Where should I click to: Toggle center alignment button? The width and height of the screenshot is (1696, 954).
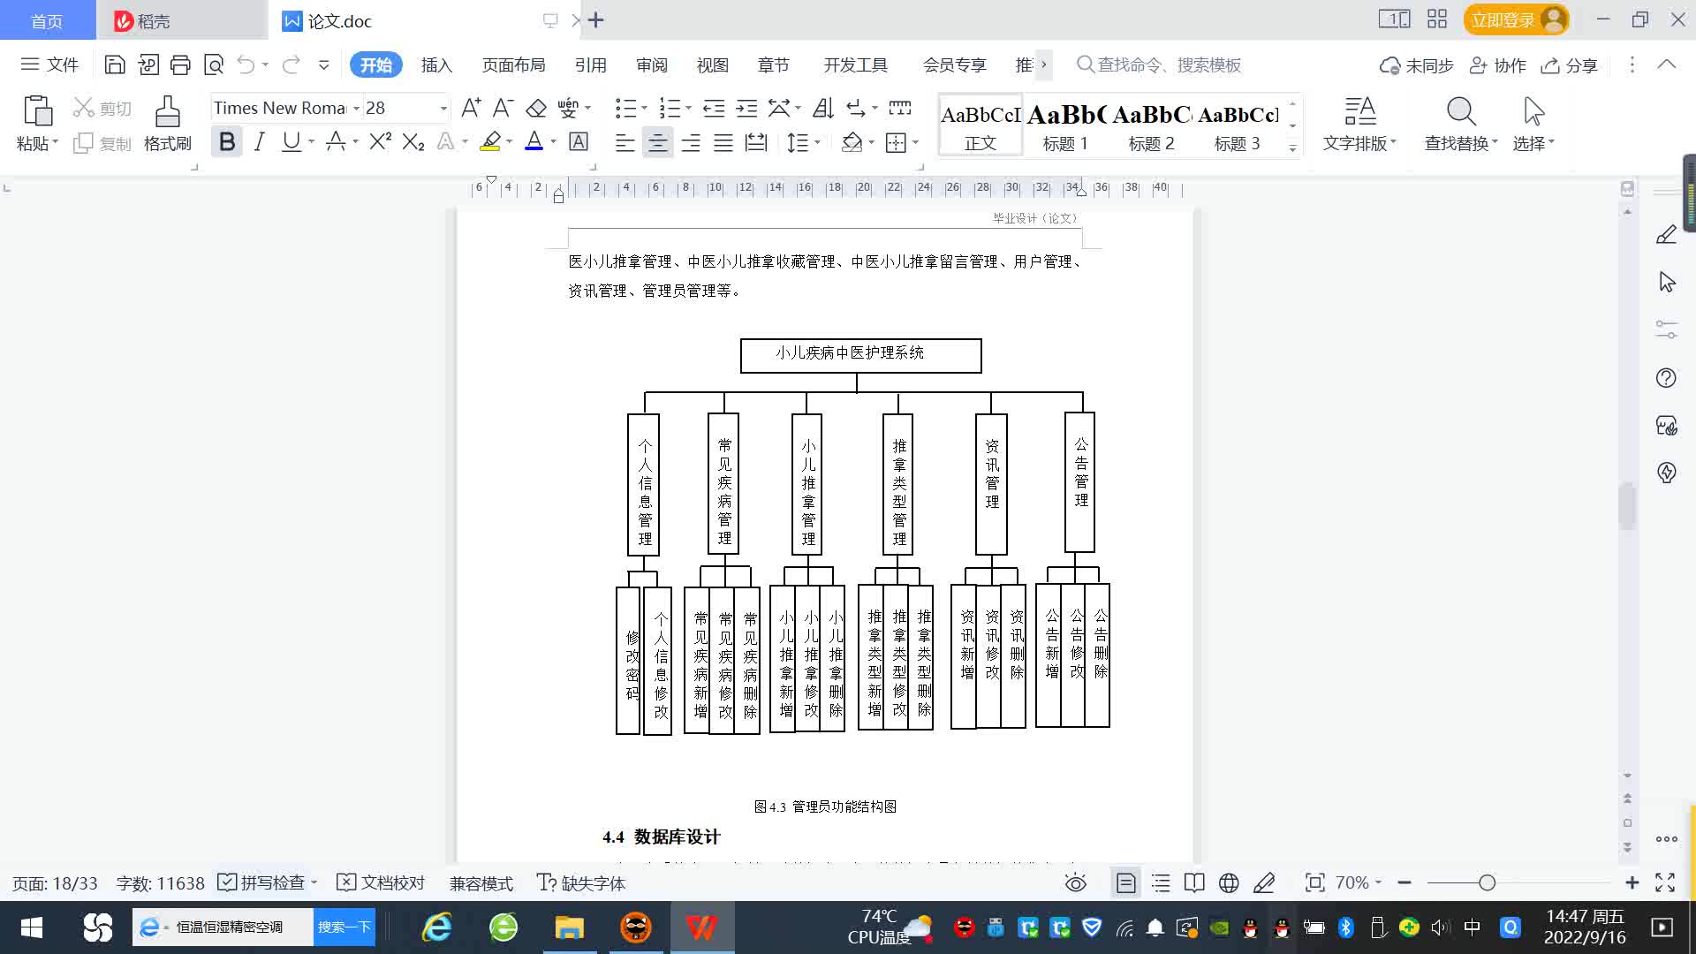tap(657, 142)
